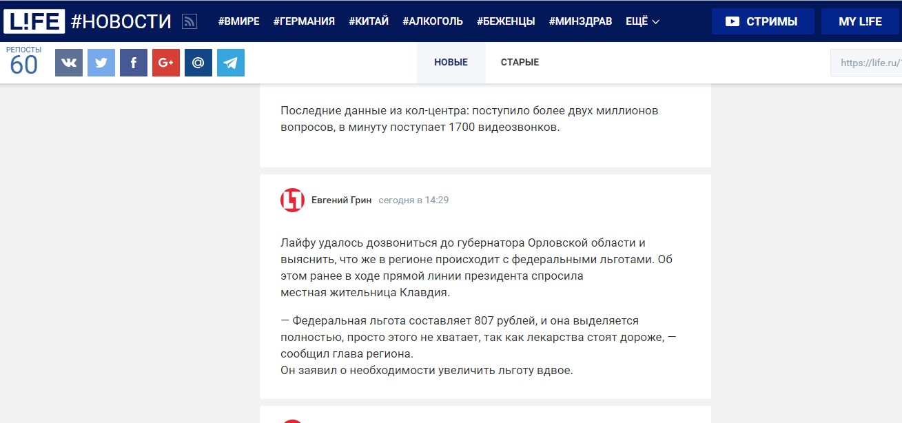Image resolution: width=902 pixels, height=423 pixels.
Task: Open Евгений Грин's author avatar
Action: tap(292, 200)
